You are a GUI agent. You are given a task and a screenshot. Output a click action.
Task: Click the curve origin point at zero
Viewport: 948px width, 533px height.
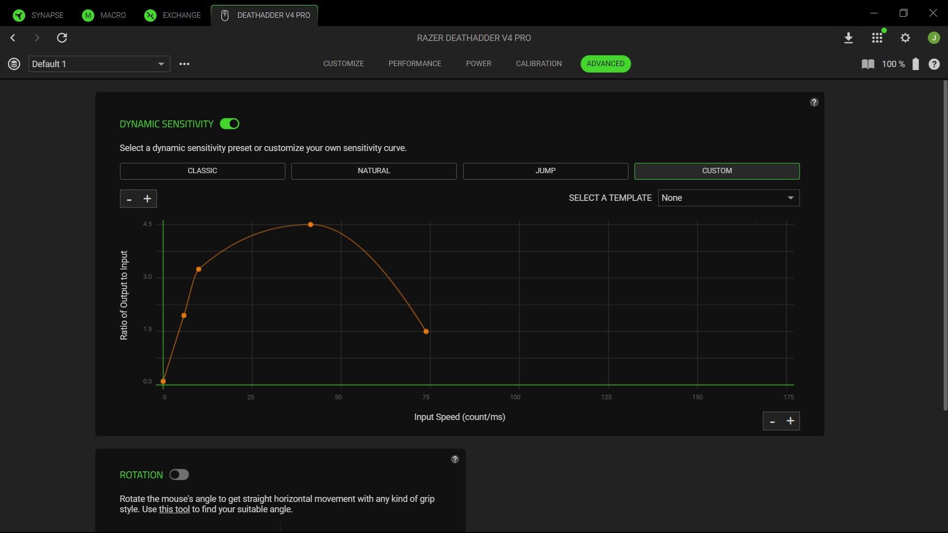click(163, 381)
